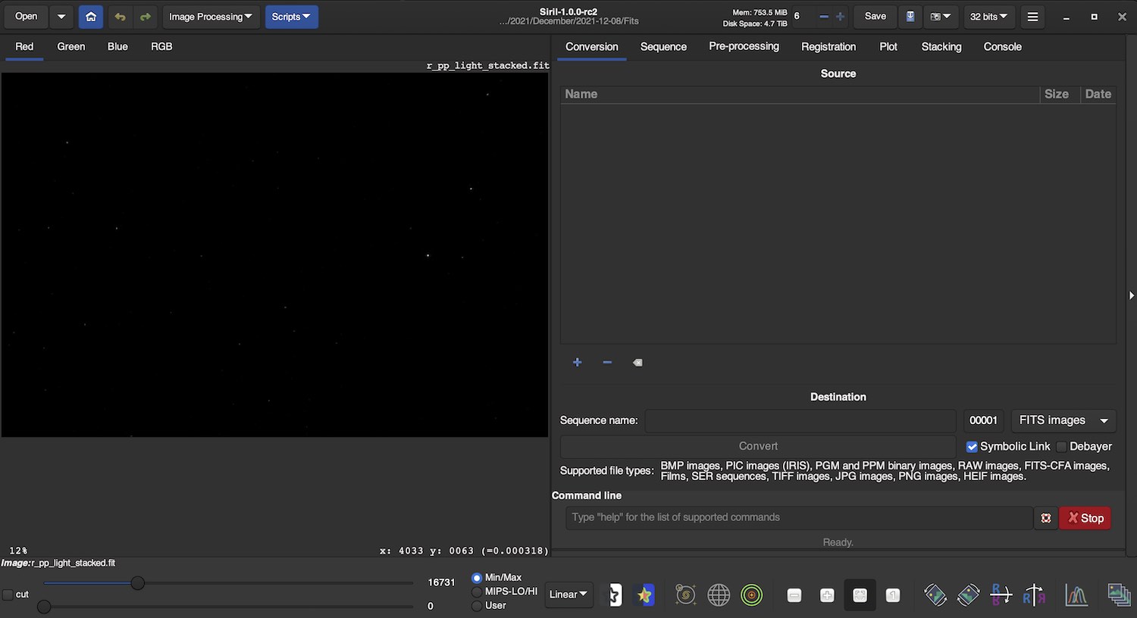Select the Green channel tab
This screenshot has width=1137, height=618.
coord(70,47)
